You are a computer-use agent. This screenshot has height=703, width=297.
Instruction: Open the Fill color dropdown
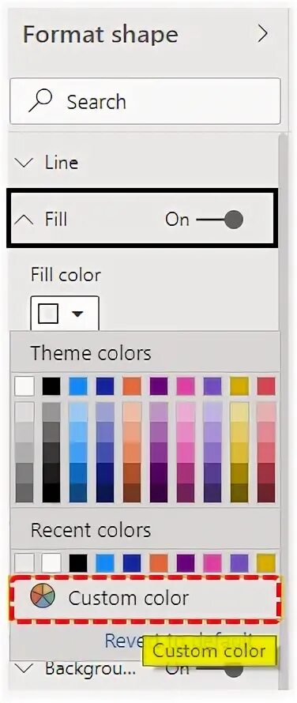pos(65,314)
